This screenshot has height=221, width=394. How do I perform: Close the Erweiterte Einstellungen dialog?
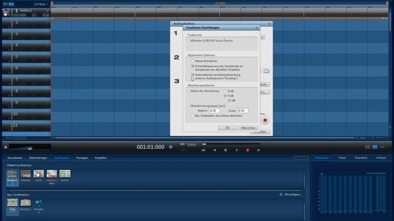(257, 28)
